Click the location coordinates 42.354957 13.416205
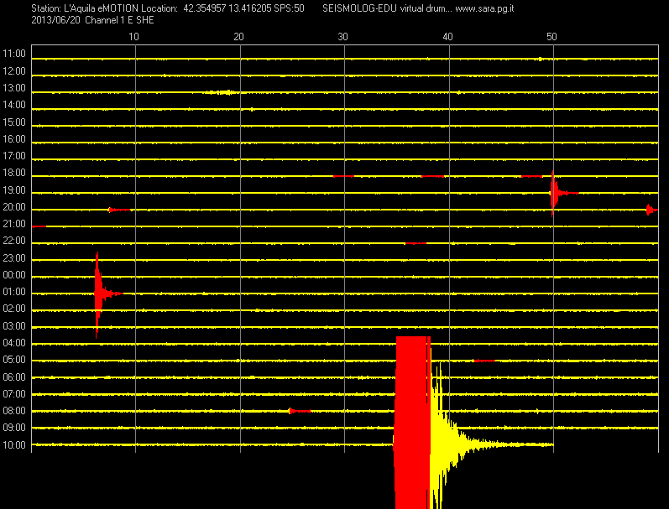 [x=227, y=8]
